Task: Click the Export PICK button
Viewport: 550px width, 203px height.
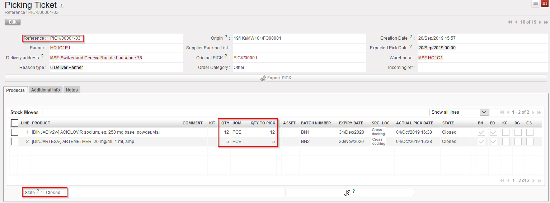Action: click(276, 78)
